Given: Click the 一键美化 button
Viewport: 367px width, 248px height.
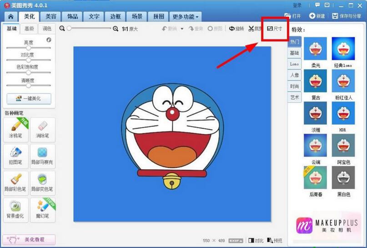Looking at the screenshot, I should (x=29, y=99).
